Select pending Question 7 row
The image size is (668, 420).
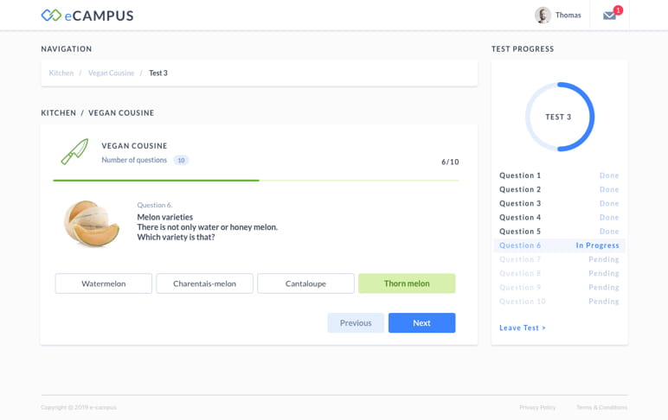pos(559,259)
